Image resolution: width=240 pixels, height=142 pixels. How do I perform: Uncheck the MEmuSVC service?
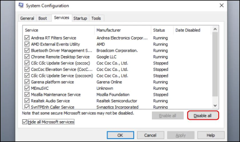pos(27,88)
